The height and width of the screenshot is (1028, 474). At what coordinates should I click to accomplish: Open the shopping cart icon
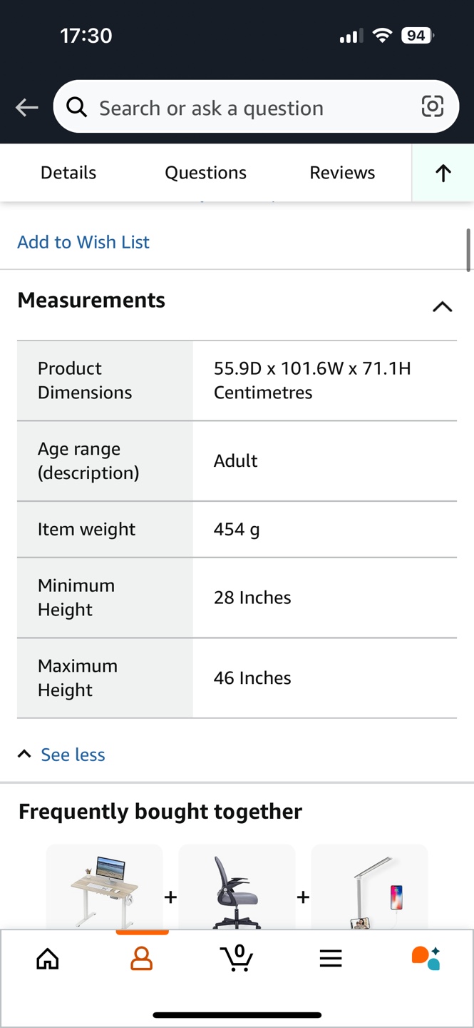[237, 958]
